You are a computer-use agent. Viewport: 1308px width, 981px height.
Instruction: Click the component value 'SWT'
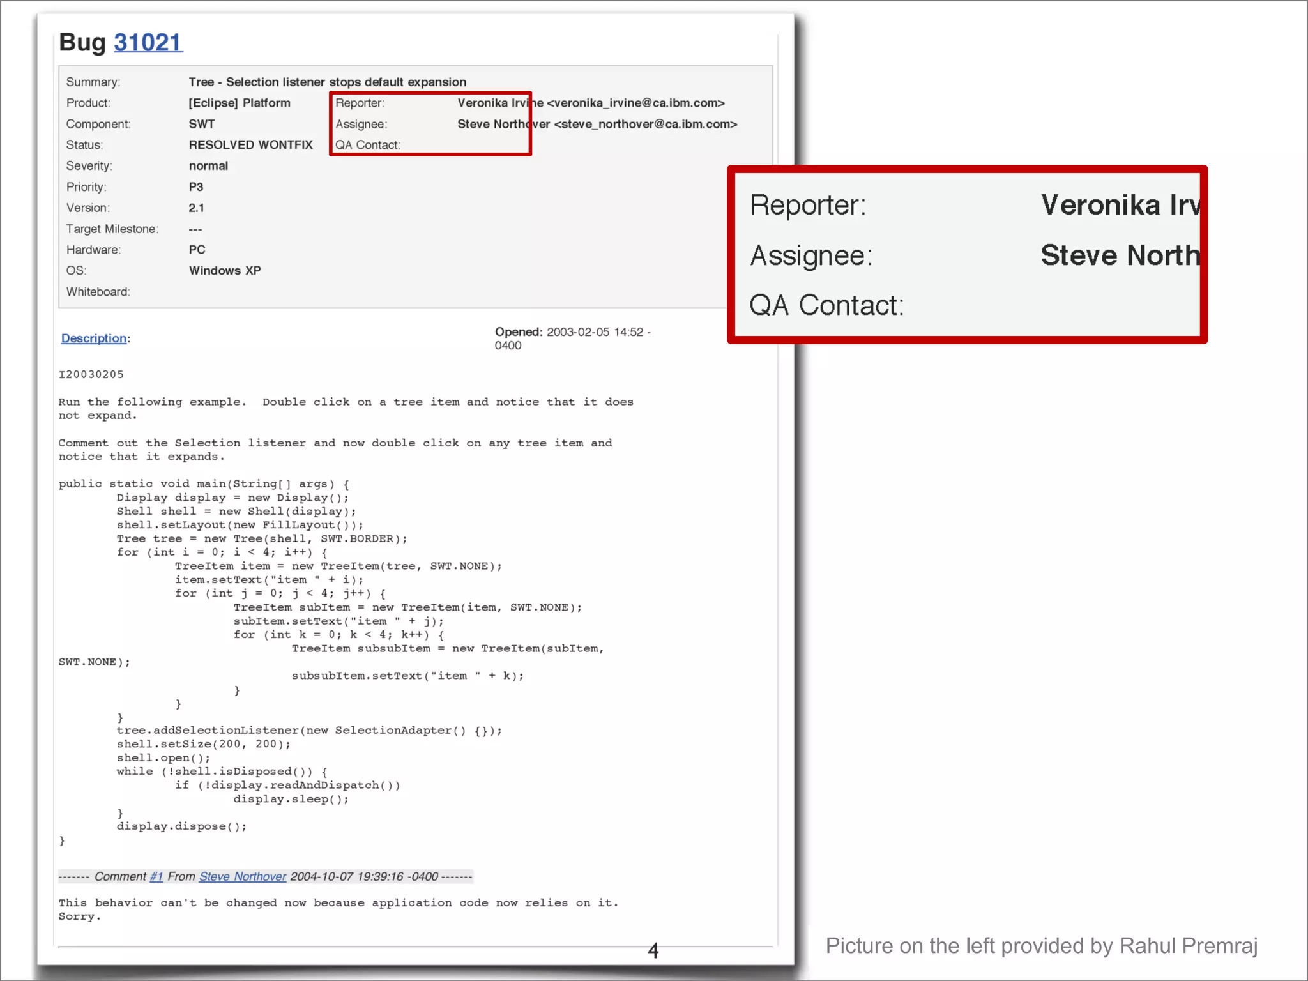(x=202, y=124)
